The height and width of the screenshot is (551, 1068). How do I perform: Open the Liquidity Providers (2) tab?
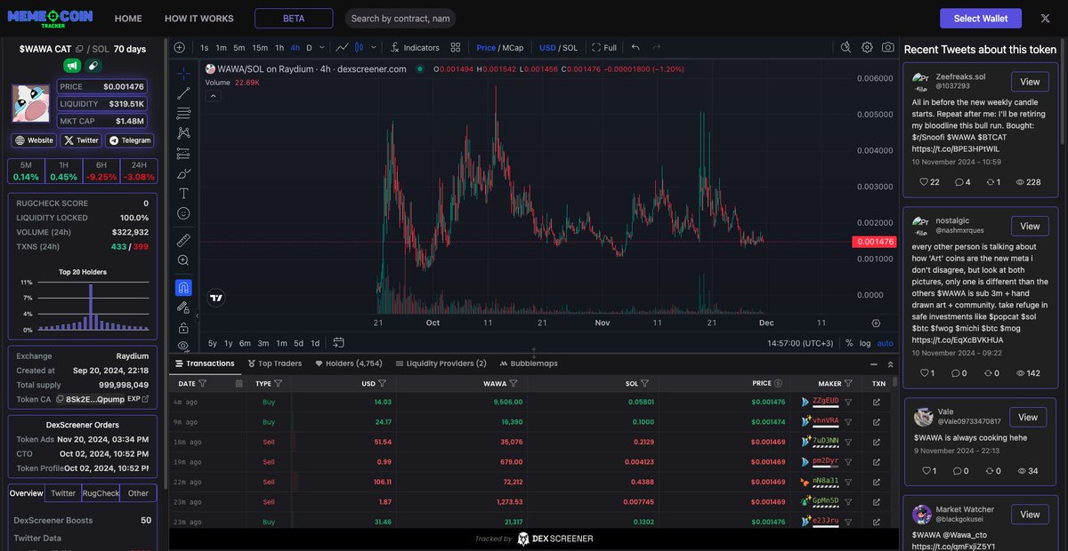click(440, 363)
